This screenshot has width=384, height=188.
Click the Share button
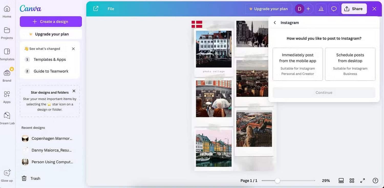pos(354,9)
